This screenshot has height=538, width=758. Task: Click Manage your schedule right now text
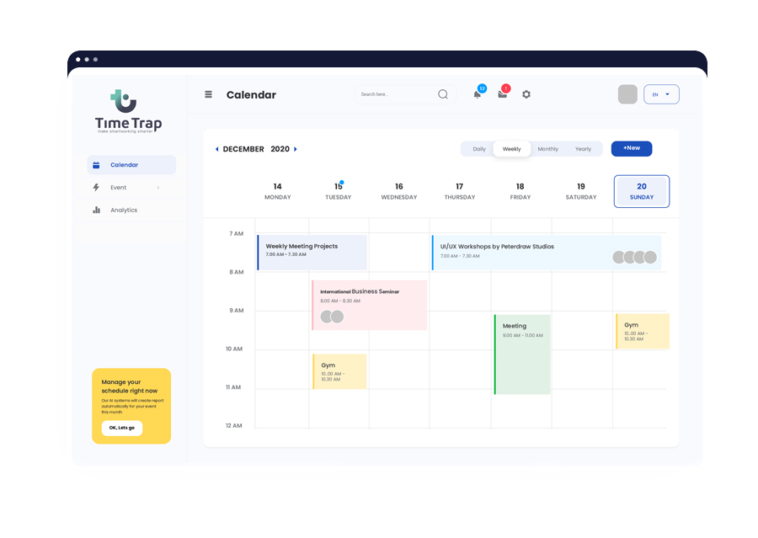point(130,386)
